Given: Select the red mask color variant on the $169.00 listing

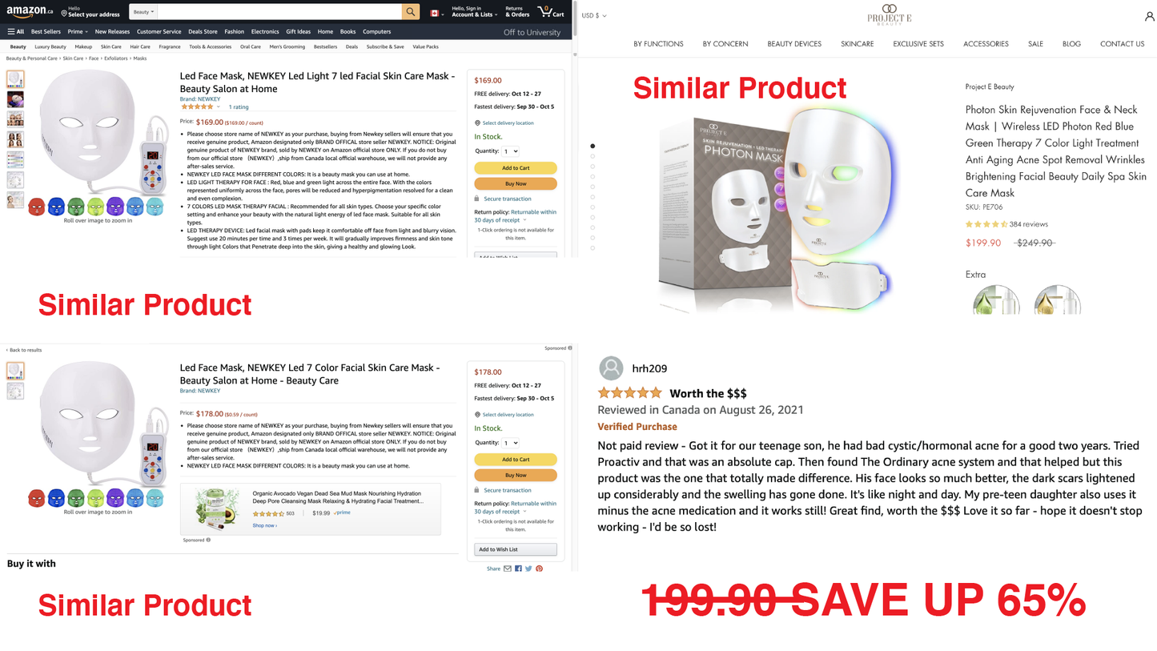Looking at the screenshot, I should point(37,207).
